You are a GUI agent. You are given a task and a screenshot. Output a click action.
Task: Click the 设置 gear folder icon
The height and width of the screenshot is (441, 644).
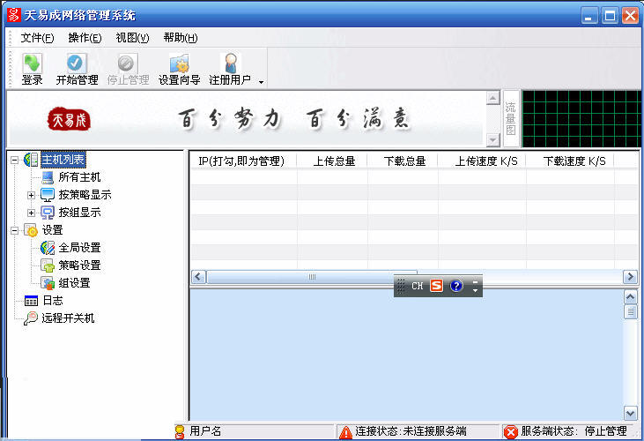(x=31, y=230)
